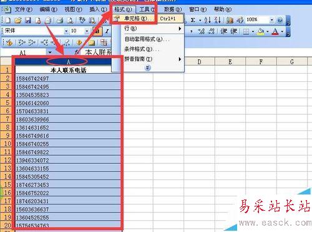
Task: Launch the Chart Wizard icon
Action: (x=230, y=20)
